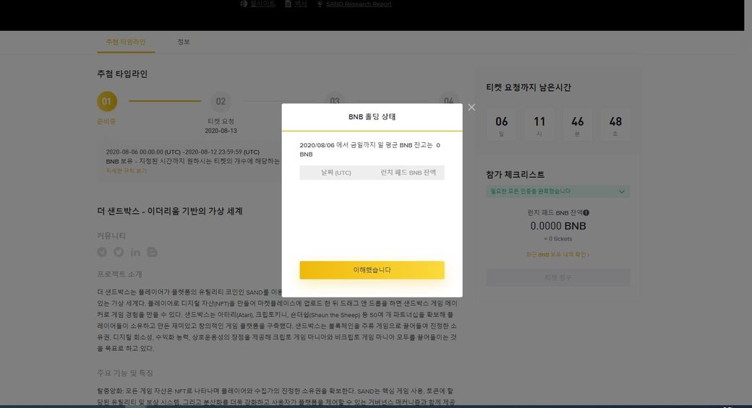Select timeline step 02 티켓 요청 circle
This screenshot has height=408, width=752.
[x=221, y=102]
